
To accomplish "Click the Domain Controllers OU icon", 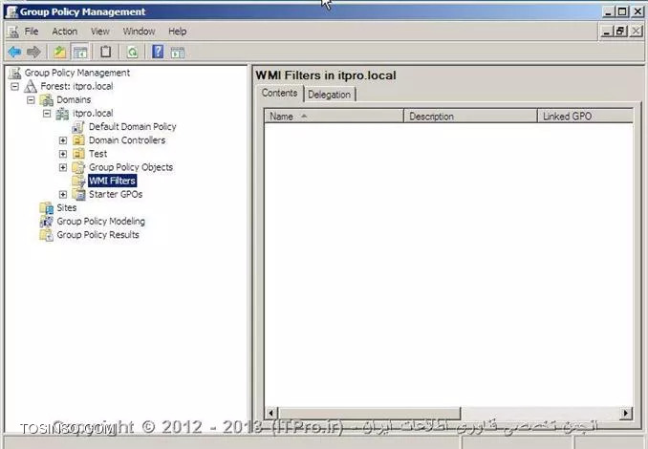I will click(x=78, y=140).
